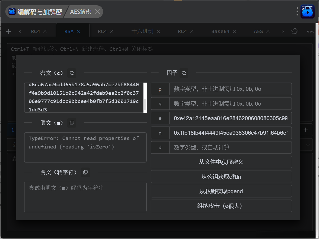Click 从公钥获取e和n button
The width and height of the screenshot is (319, 239).
tap(221, 177)
